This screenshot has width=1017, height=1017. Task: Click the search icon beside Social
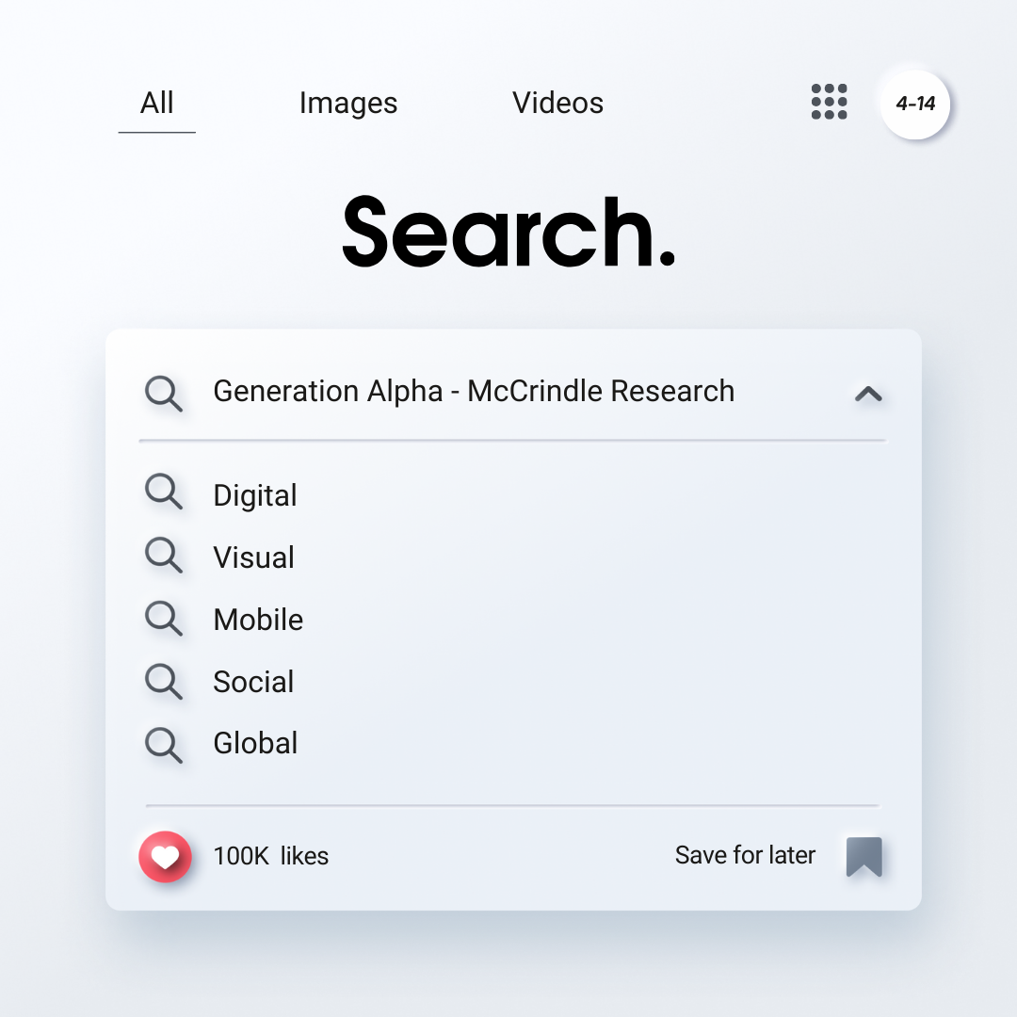pyautogui.click(x=164, y=681)
